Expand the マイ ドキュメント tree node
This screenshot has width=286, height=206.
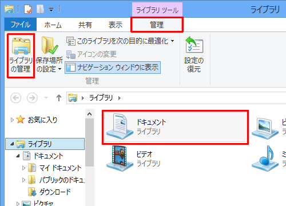(x=23, y=168)
